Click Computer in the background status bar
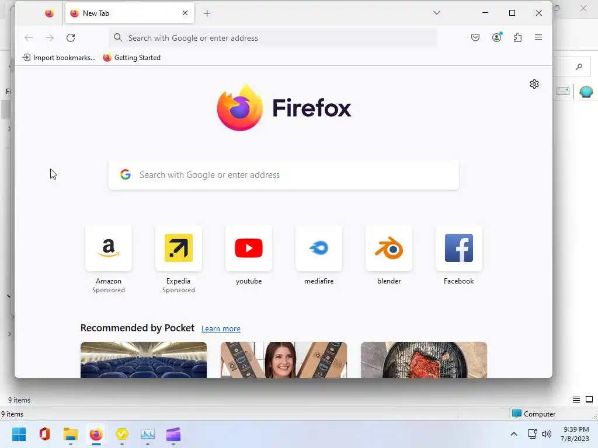Viewport: 598px width, 448px height. (534, 414)
